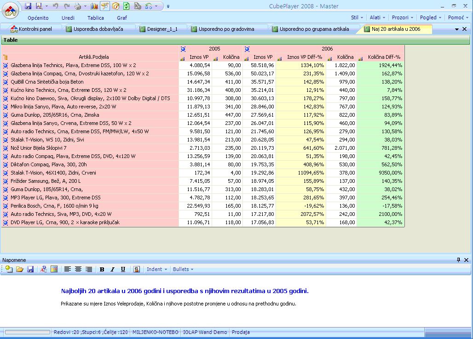
Task: Insert a picture into the note
Action: click(136, 270)
